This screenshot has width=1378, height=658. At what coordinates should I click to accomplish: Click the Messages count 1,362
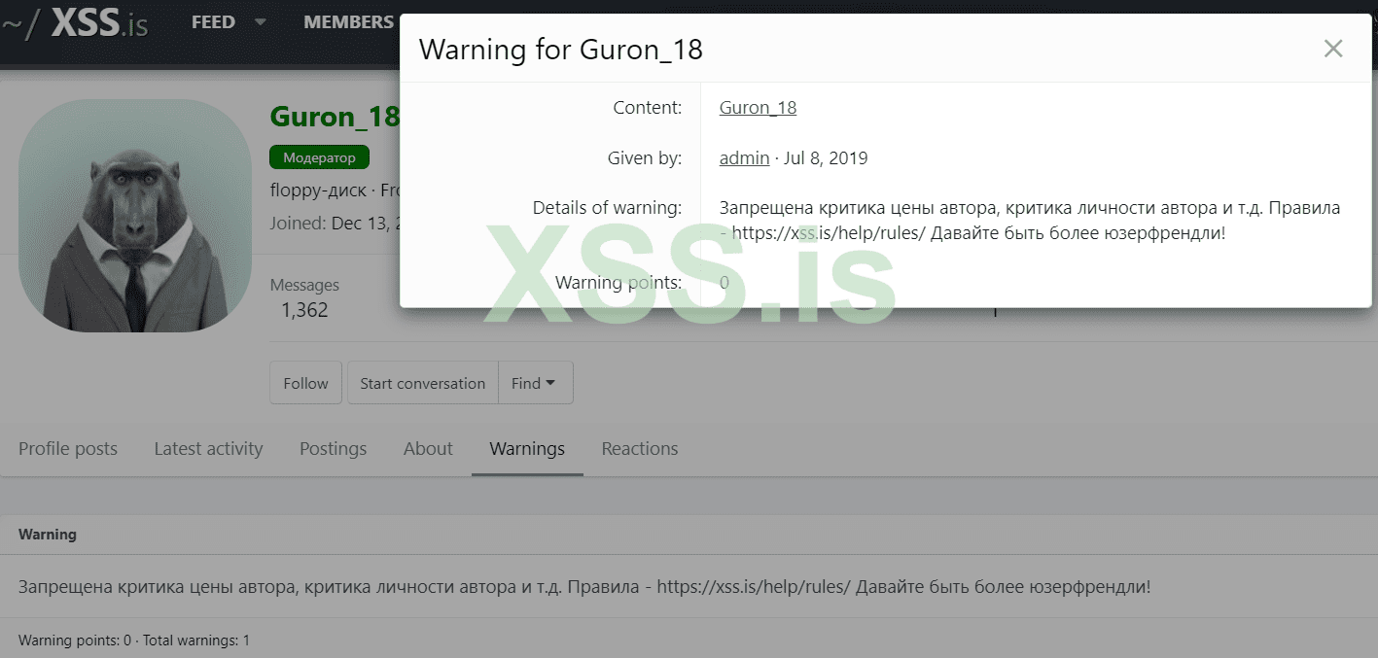click(304, 311)
